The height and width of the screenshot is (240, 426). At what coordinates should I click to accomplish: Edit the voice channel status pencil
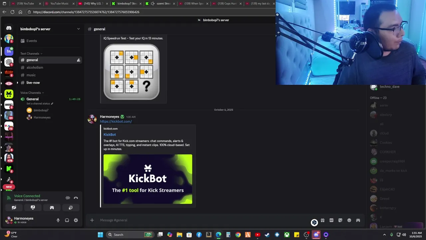52,104
